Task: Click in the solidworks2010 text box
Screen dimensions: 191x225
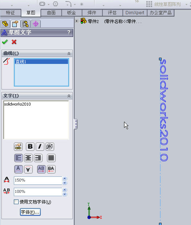Action: tap(36, 120)
